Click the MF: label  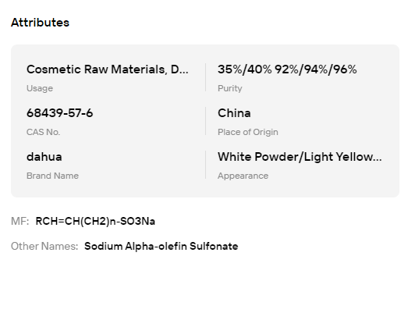pyautogui.click(x=20, y=221)
